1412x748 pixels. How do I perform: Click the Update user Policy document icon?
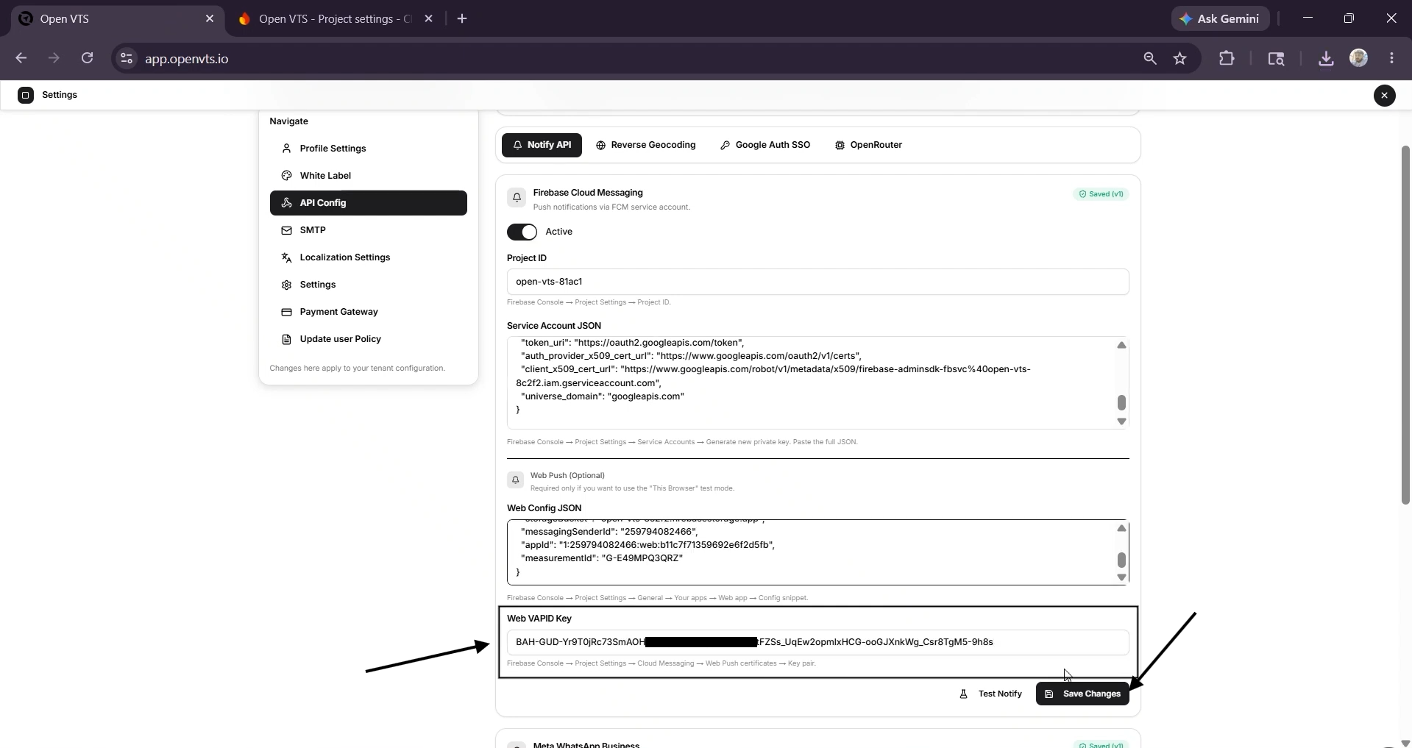286,339
